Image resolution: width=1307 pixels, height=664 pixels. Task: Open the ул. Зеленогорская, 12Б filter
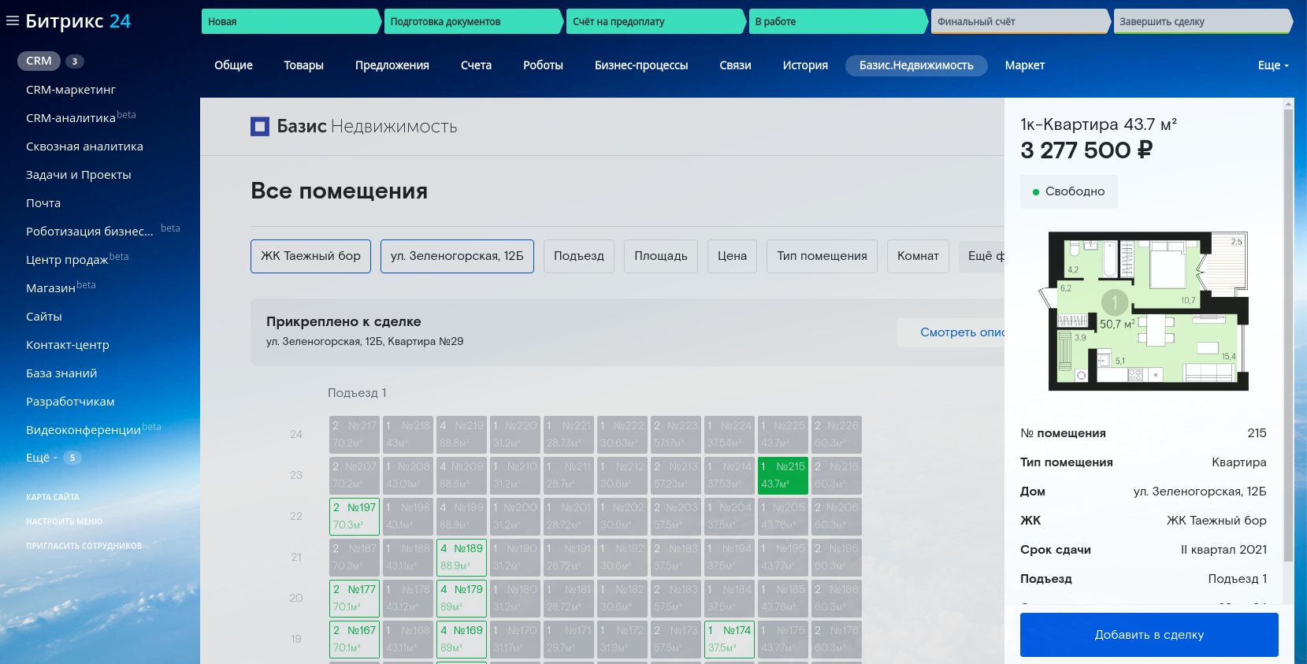point(457,256)
